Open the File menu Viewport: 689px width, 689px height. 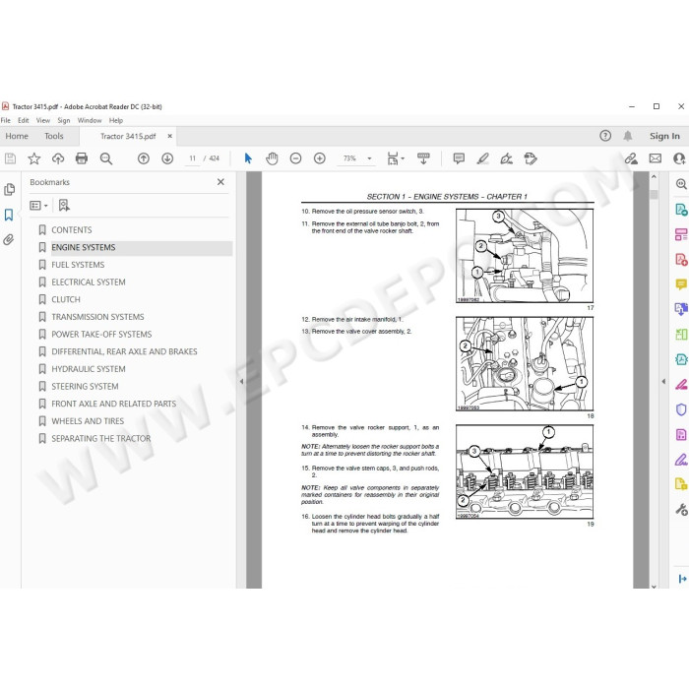[5, 120]
